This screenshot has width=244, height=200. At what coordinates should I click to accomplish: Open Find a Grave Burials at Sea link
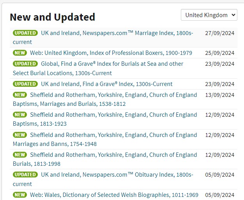112,64
